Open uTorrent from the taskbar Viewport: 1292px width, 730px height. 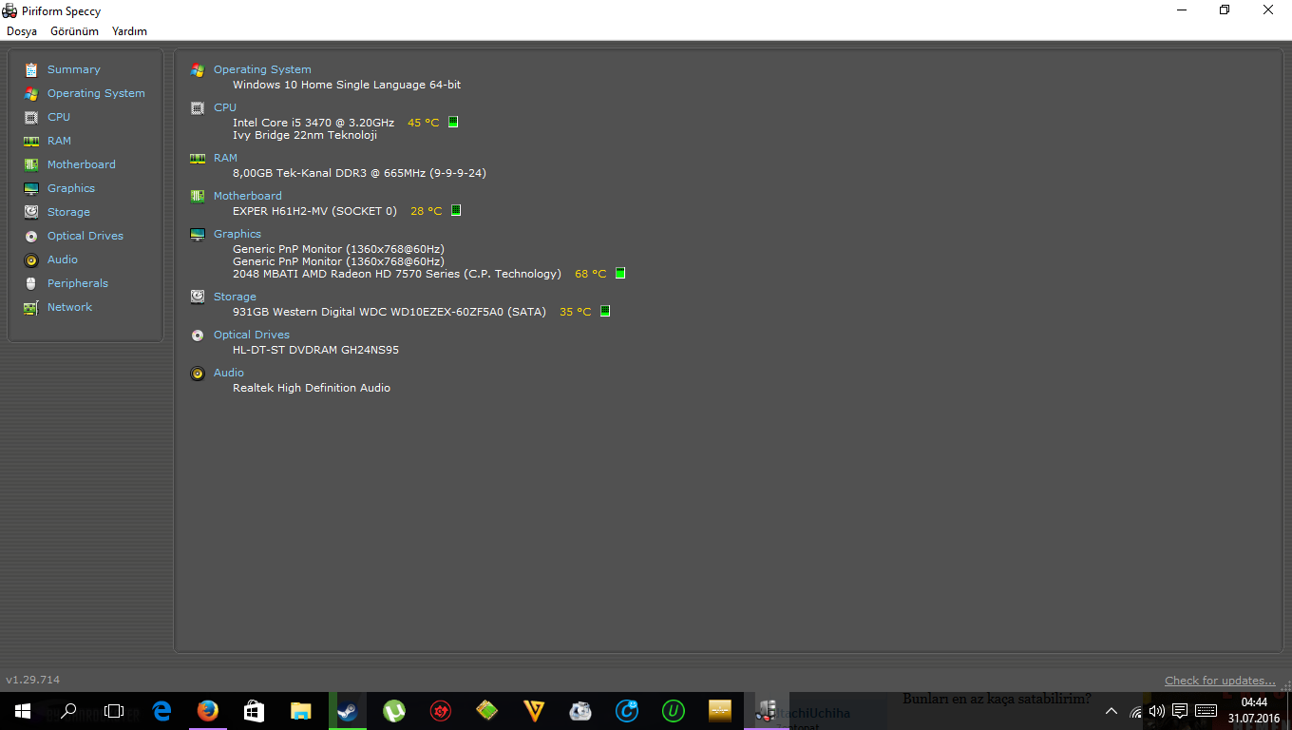coord(393,710)
